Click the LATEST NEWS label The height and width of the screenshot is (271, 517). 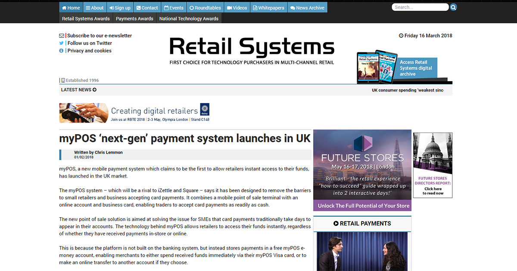76,90
